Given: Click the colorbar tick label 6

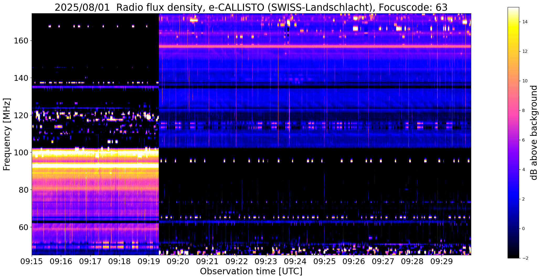Looking at the screenshot, I should (524, 140).
